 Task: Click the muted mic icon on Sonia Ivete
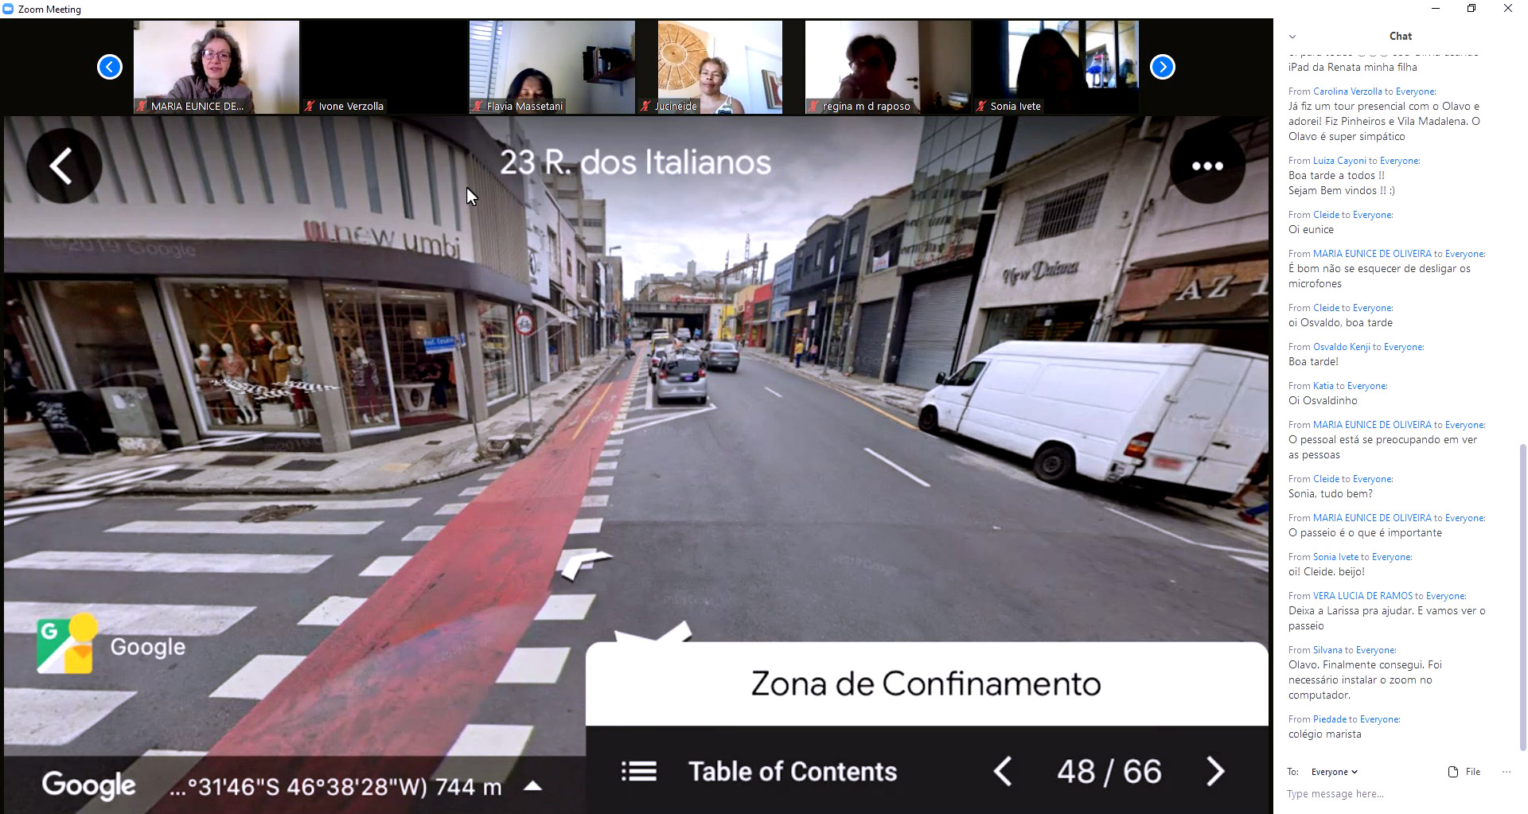[981, 106]
